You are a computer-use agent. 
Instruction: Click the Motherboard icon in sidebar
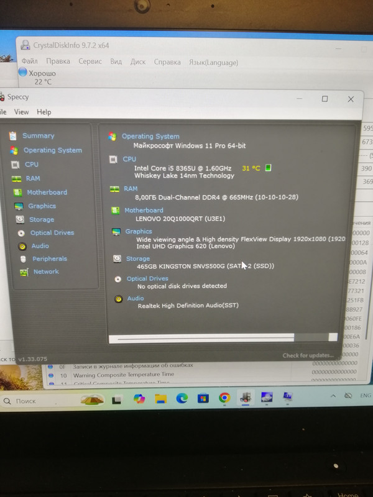18,193
